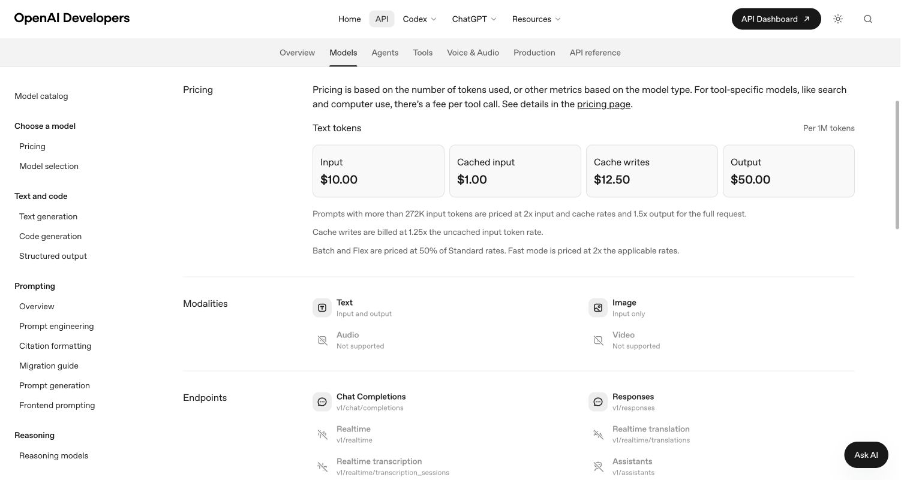Click the 'Modalities' section heading
Viewport: 907px width, 480px height.
[x=205, y=304]
